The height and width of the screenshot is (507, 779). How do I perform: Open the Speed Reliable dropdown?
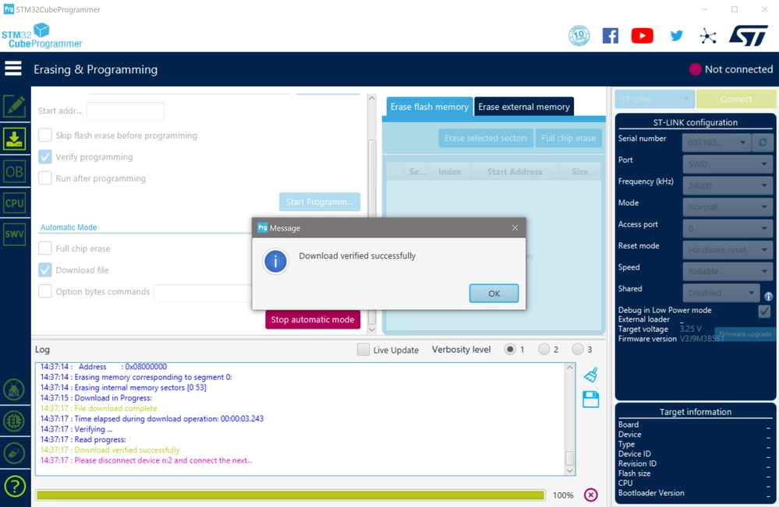728,271
